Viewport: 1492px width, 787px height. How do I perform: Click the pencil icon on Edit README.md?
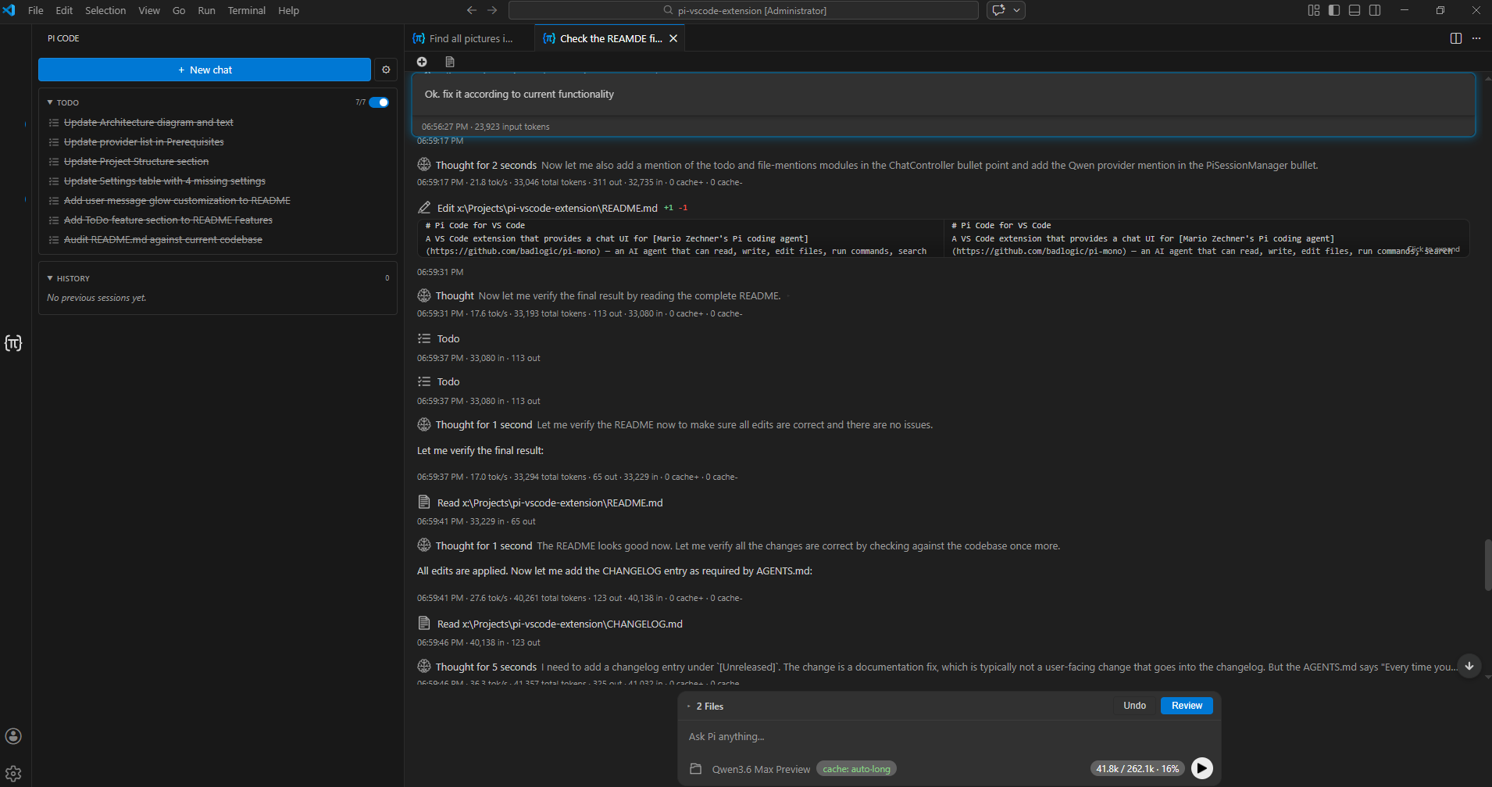pos(424,208)
